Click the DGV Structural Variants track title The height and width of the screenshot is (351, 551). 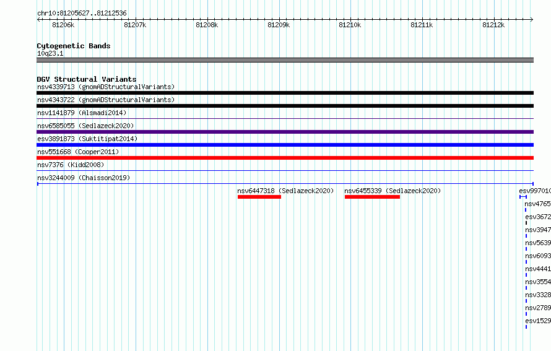87,79
